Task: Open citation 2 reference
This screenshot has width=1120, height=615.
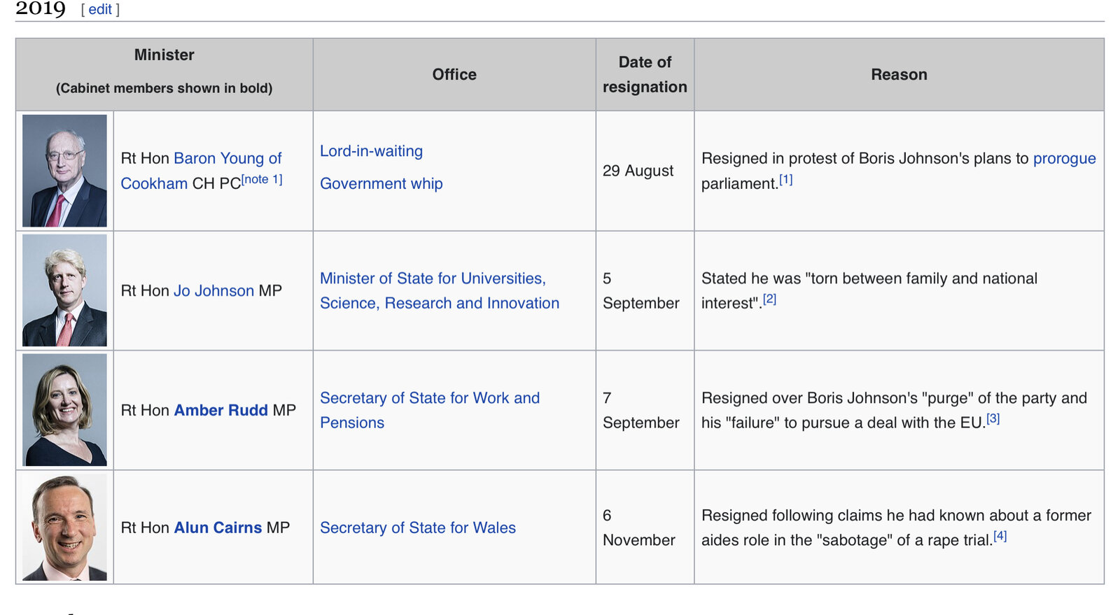Action: [769, 299]
